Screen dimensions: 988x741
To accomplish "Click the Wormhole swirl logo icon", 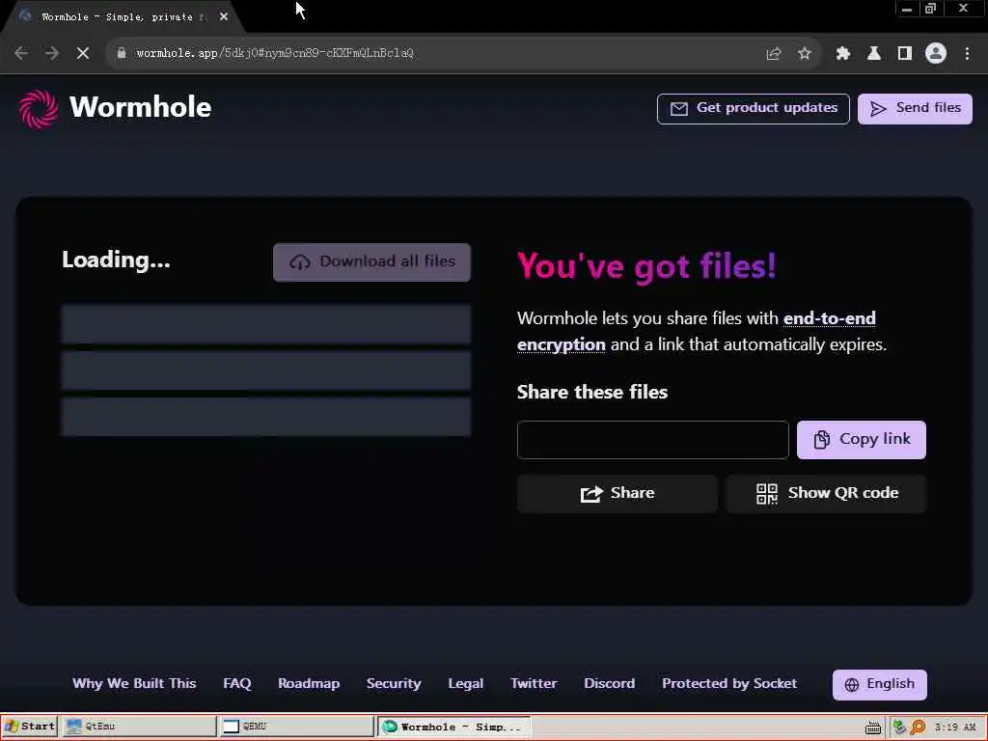I will [39, 108].
